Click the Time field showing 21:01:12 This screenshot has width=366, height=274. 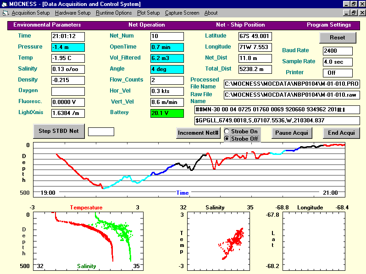click(68, 36)
